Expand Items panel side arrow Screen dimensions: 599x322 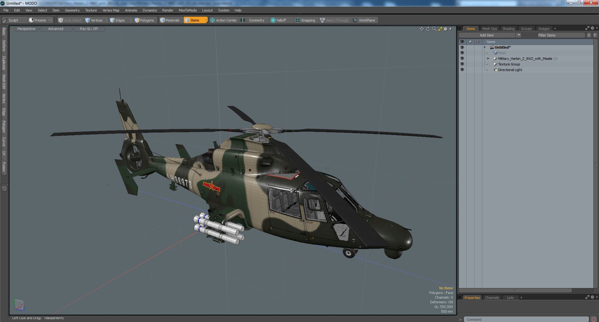(597, 28)
